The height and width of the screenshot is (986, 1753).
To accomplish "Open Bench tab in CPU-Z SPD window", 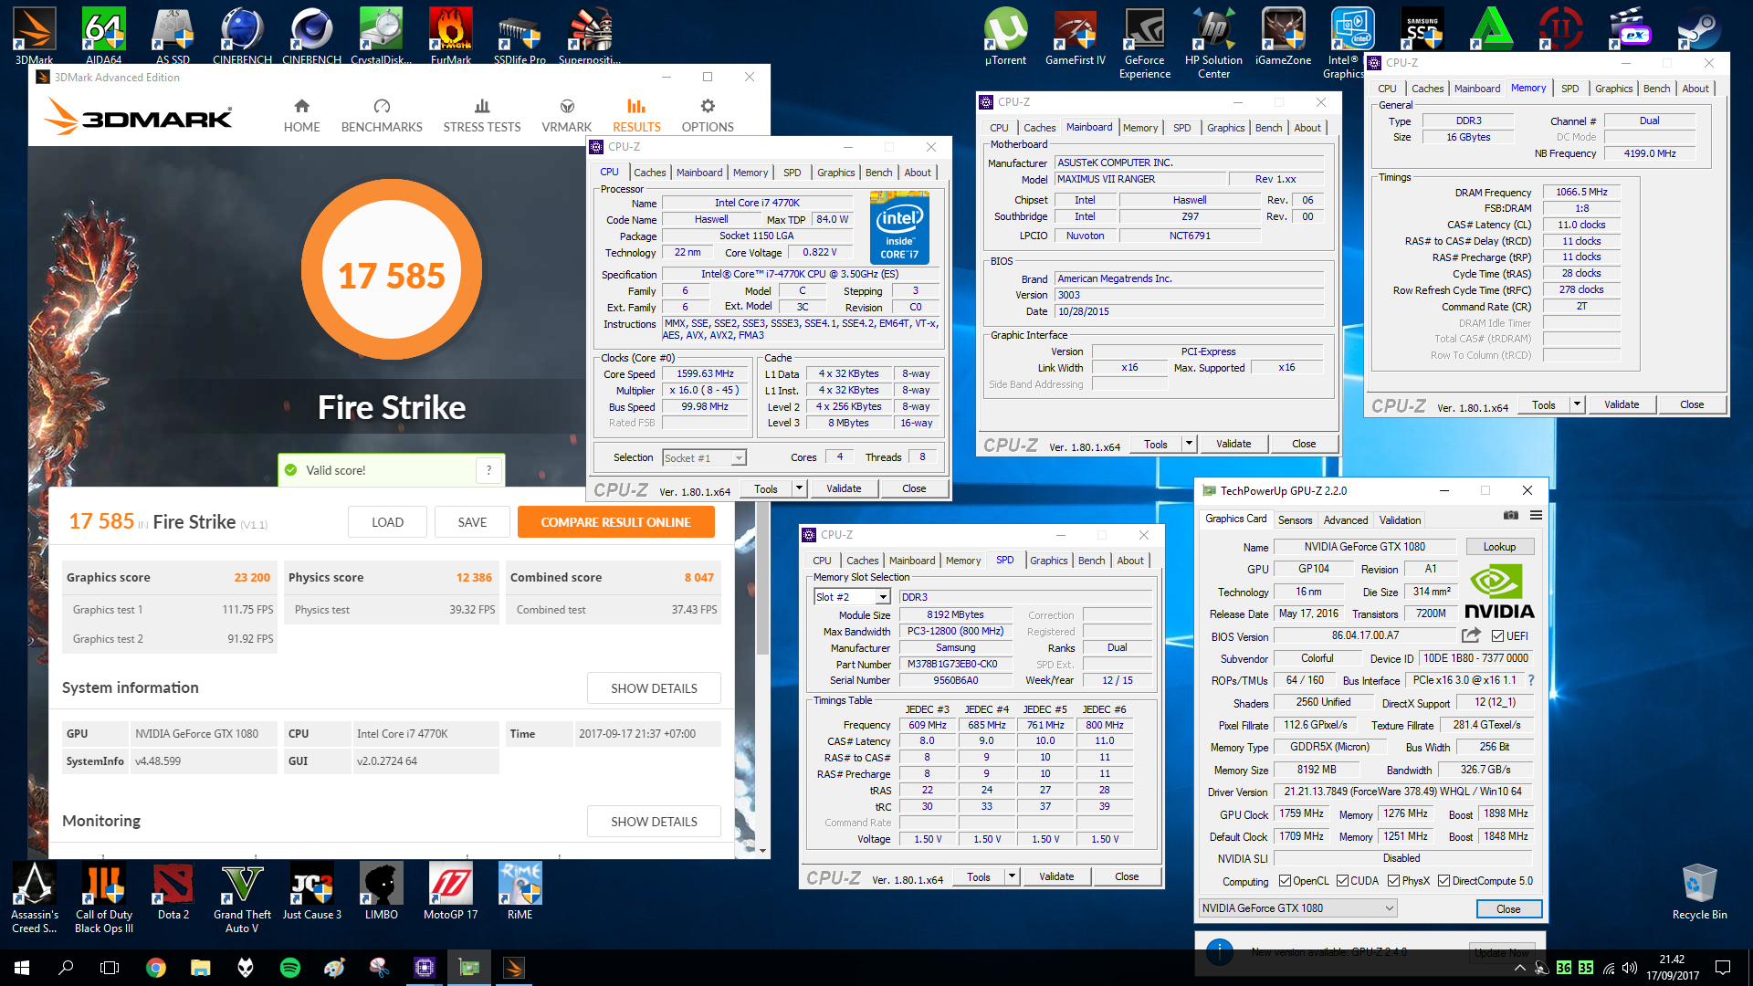I will [x=1091, y=561].
